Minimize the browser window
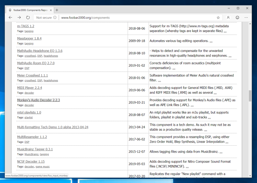 click(x=229, y=8)
